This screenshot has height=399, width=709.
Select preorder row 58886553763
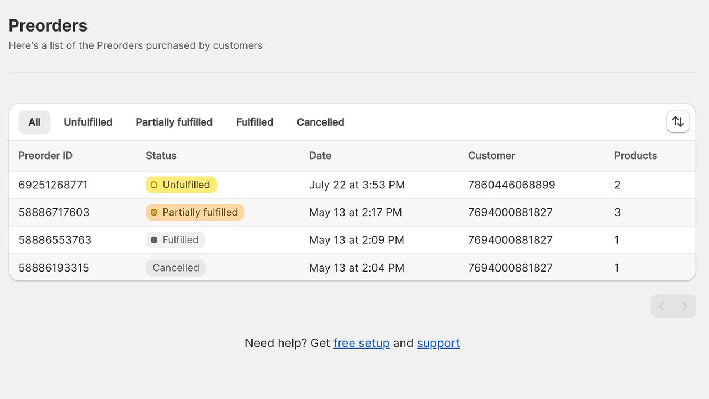55,240
